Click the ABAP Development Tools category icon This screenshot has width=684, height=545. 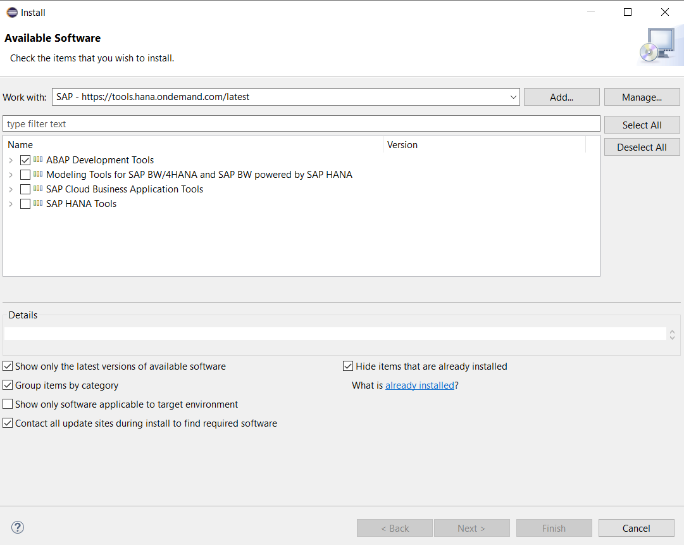[36, 160]
